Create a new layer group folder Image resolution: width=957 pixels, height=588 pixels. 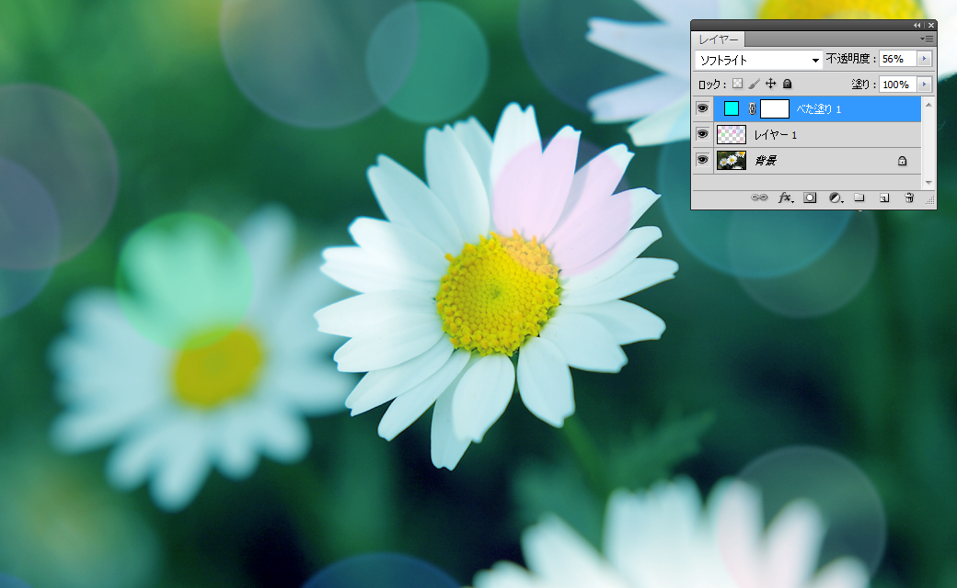(859, 198)
